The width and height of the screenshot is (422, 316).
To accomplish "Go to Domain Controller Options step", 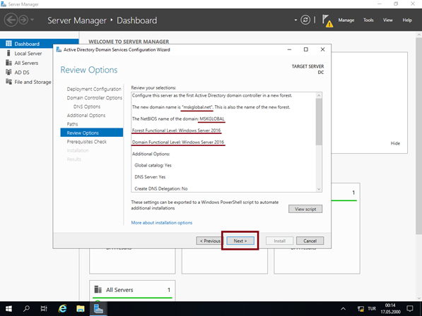I will pos(95,98).
